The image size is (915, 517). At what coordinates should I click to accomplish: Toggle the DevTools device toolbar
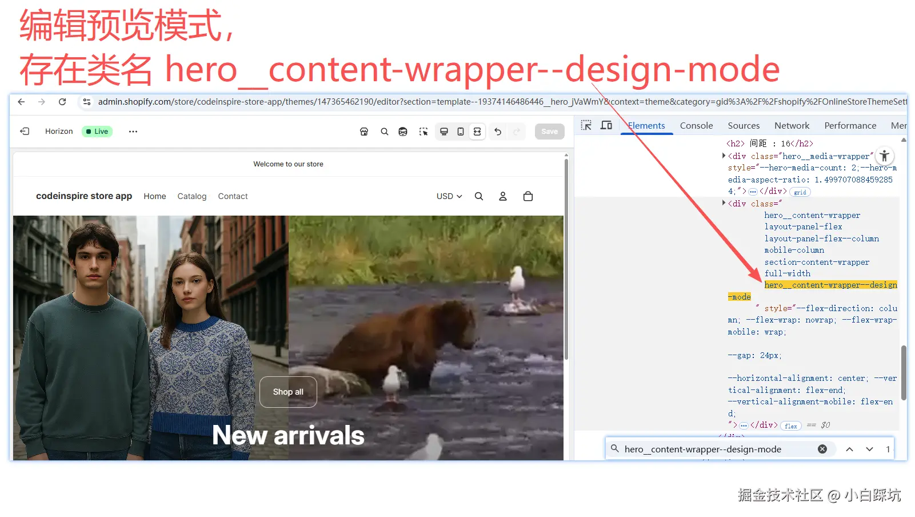coord(606,125)
